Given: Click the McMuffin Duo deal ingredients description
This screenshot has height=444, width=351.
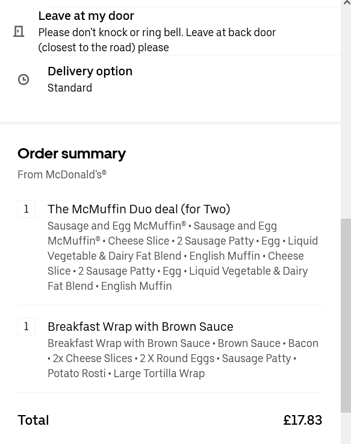Looking at the screenshot, I should point(182,256).
